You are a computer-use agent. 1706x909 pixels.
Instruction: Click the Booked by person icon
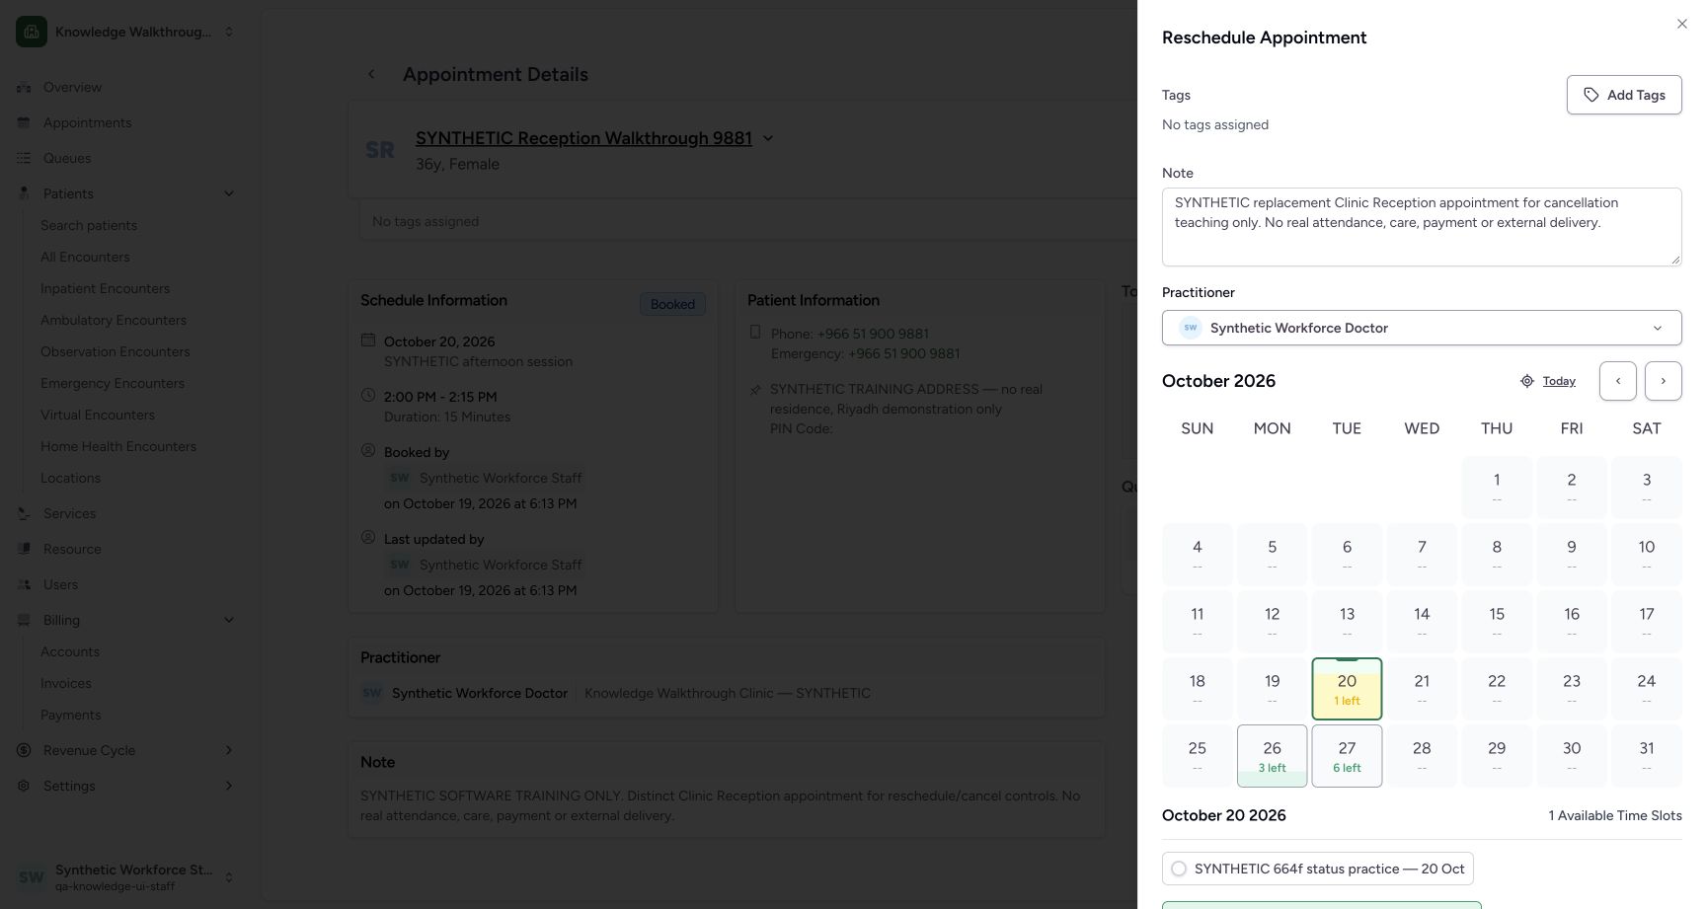(x=368, y=450)
